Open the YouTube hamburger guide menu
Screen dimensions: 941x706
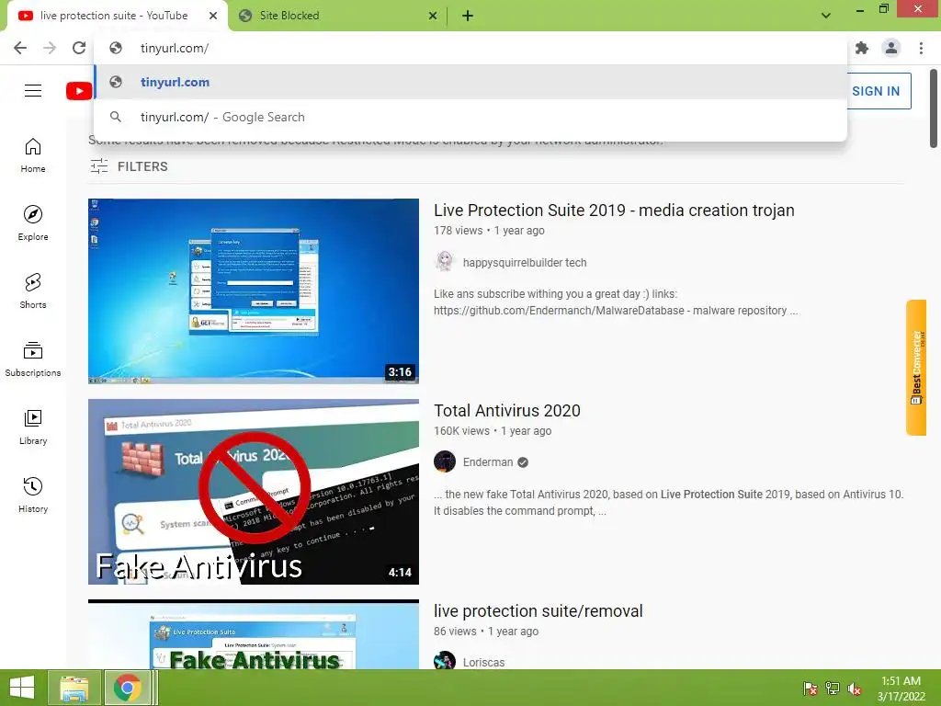coord(33,91)
